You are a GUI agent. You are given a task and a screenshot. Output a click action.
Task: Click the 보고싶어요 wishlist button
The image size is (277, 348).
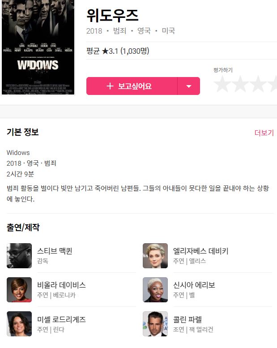tap(132, 86)
